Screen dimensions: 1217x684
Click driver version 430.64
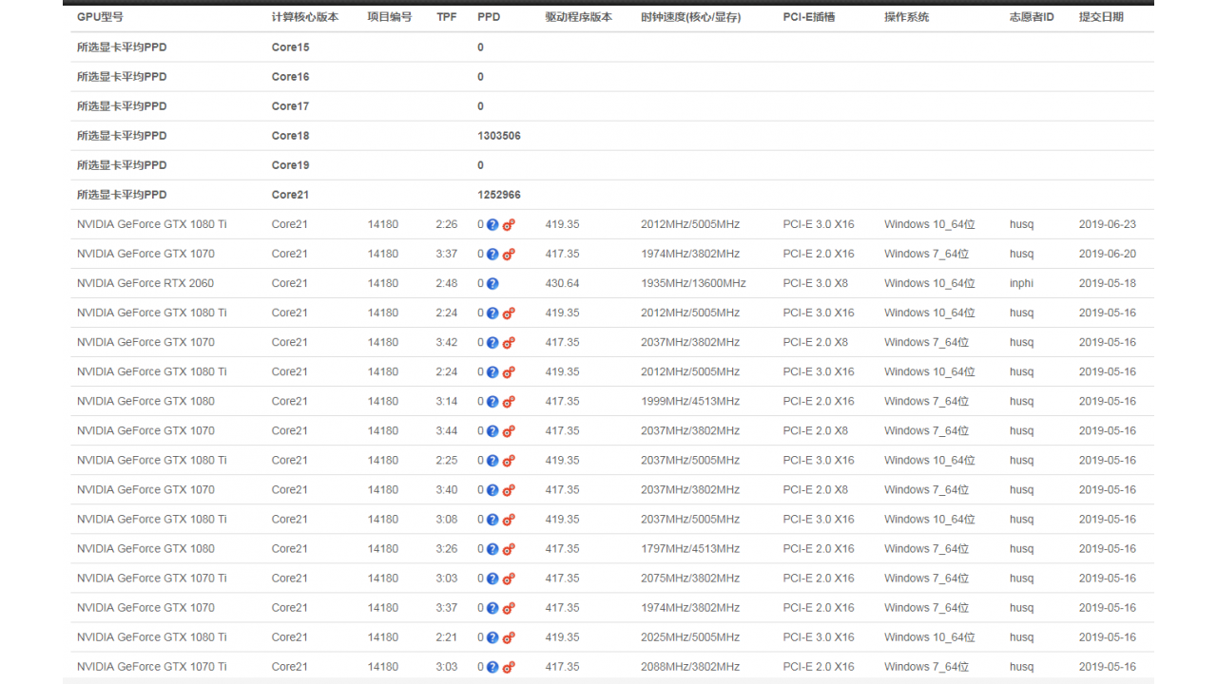click(562, 283)
